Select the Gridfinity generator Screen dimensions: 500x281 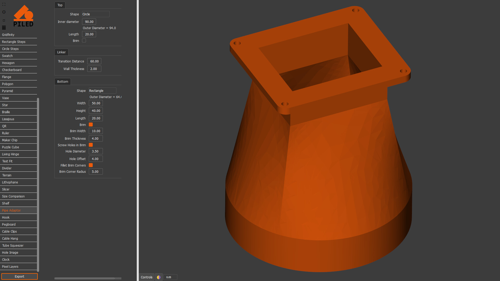pyautogui.click(x=8, y=35)
